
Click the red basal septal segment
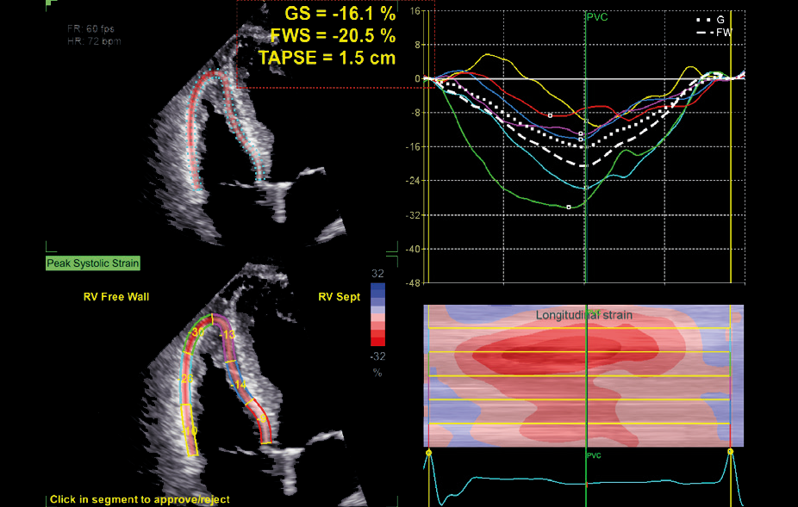261,420
